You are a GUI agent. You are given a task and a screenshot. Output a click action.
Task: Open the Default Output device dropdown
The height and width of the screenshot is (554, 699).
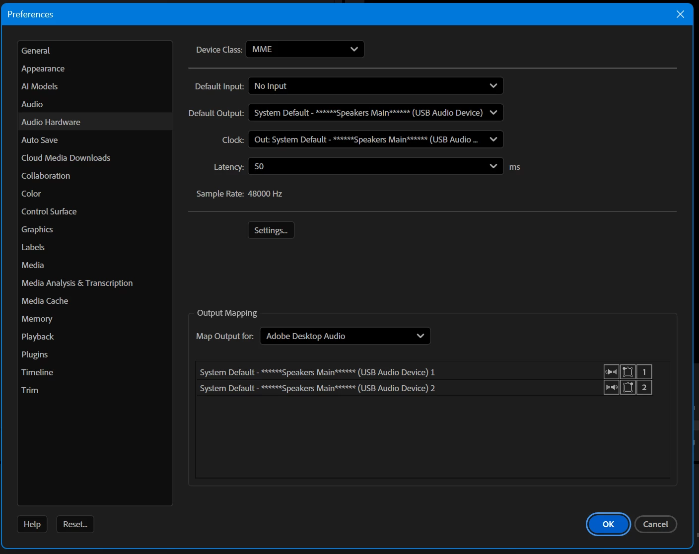375,113
